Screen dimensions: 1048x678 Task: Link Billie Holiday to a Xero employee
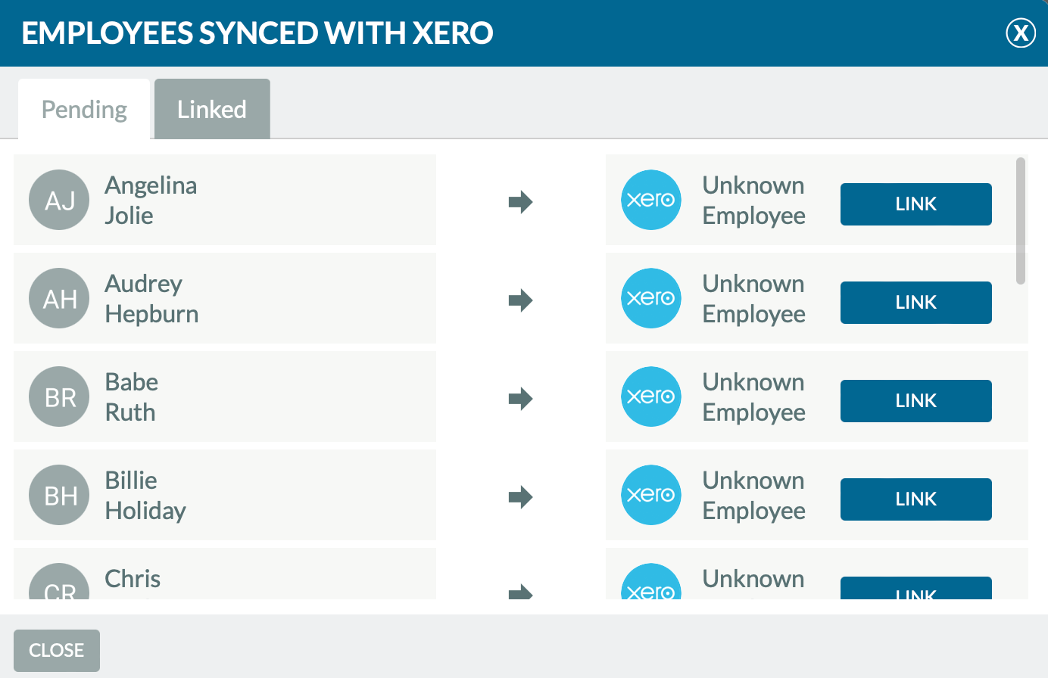pos(916,499)
